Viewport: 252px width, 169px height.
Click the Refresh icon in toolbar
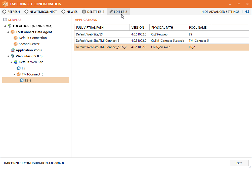tap(4, 12)
